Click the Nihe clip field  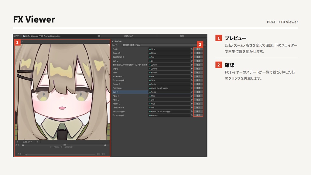tap(171, 49)
